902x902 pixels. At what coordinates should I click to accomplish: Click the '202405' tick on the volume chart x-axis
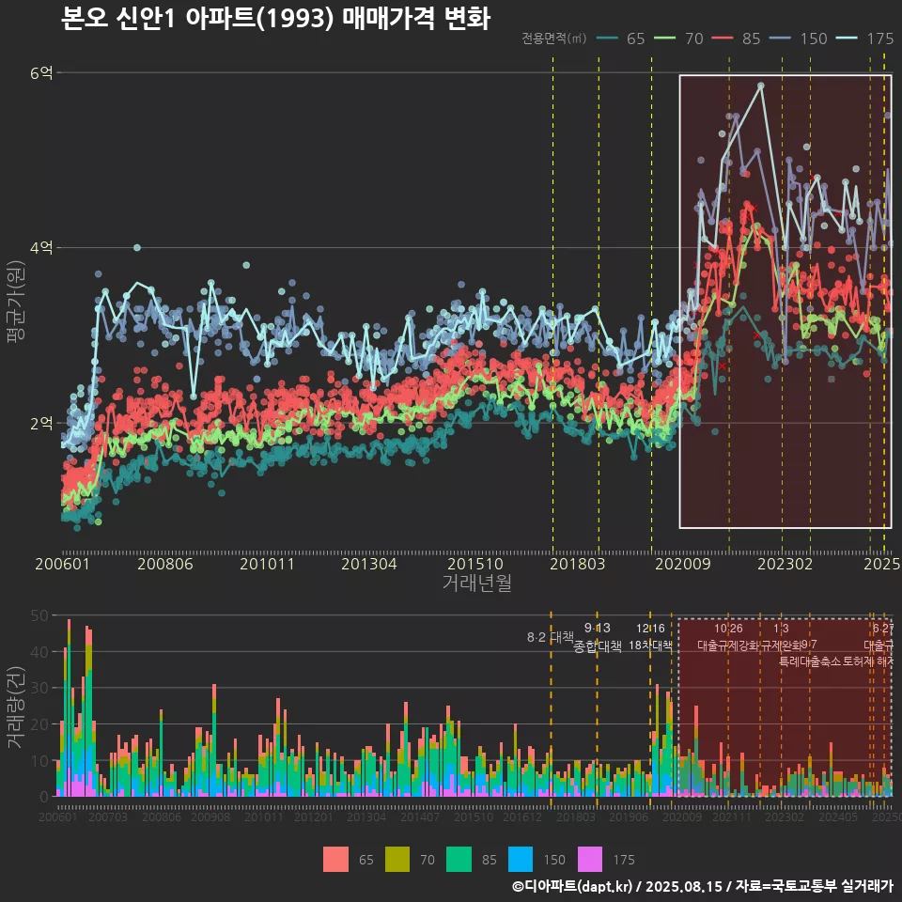coord(838,816)
